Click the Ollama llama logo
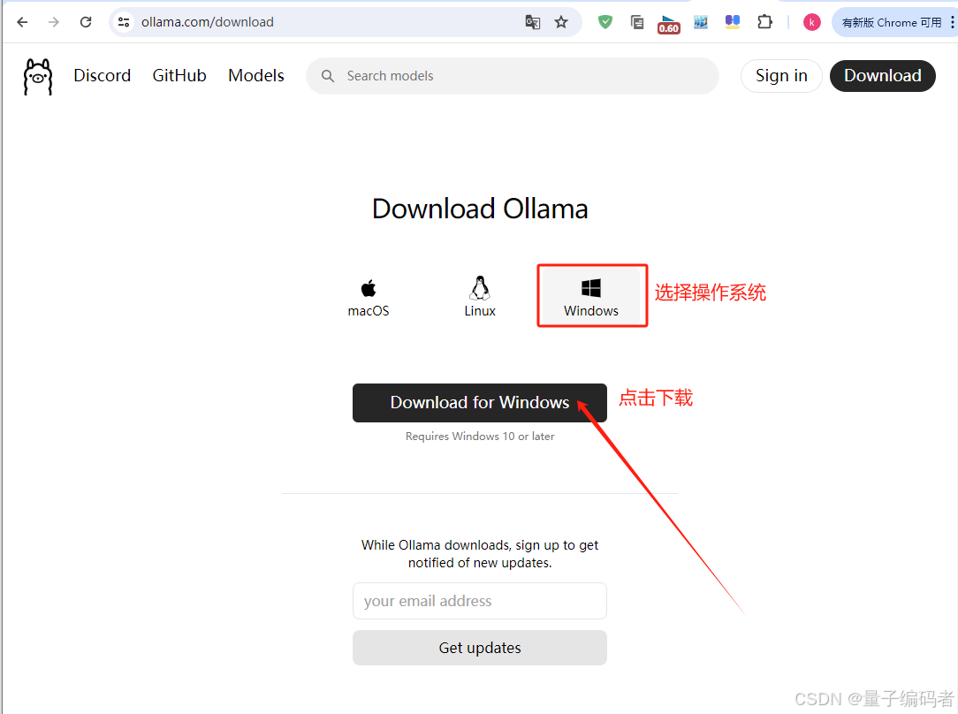Viewport: 958px width, 714px height. pos(38,76)
